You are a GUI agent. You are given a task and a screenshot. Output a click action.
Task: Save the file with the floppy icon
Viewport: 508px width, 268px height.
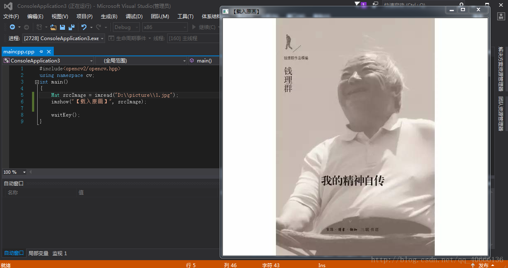click(62, 27)
